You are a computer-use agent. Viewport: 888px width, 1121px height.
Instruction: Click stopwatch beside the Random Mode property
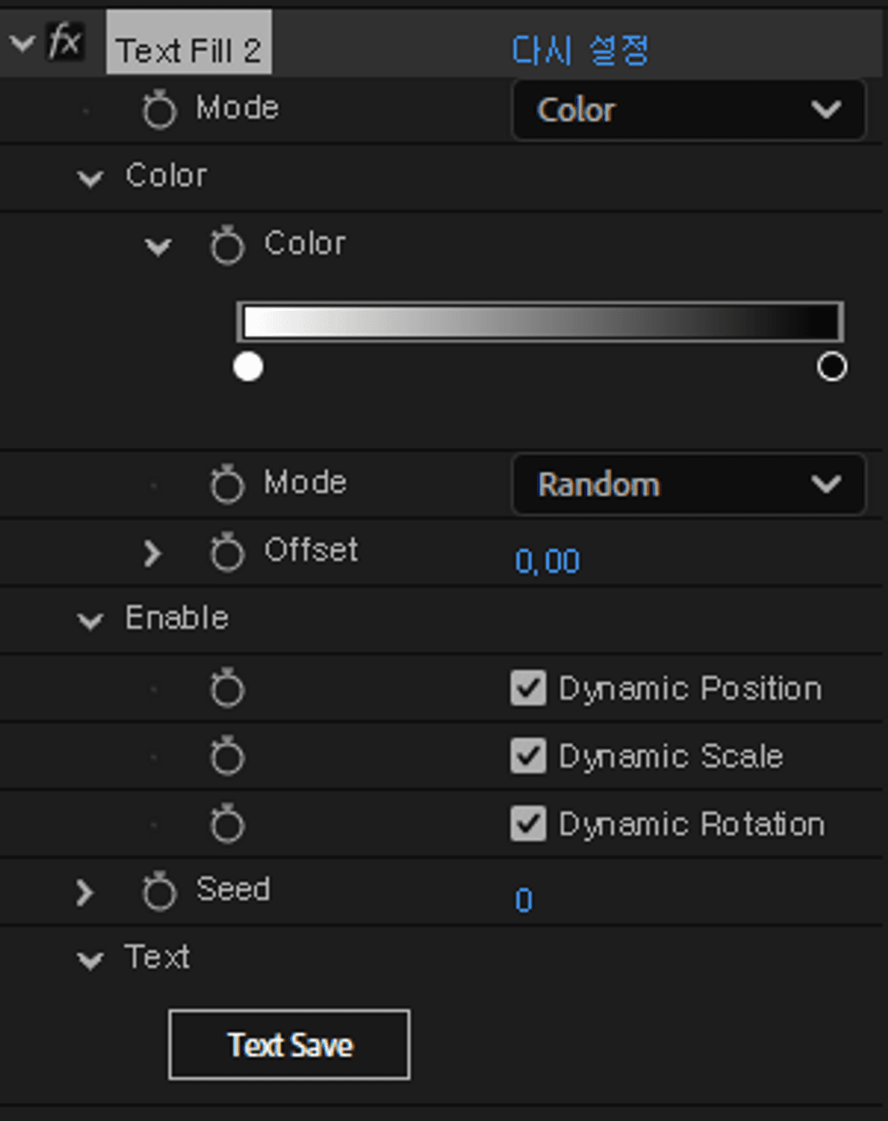[226, 485]
